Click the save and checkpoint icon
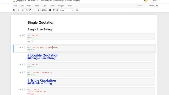 pos(14,10)
